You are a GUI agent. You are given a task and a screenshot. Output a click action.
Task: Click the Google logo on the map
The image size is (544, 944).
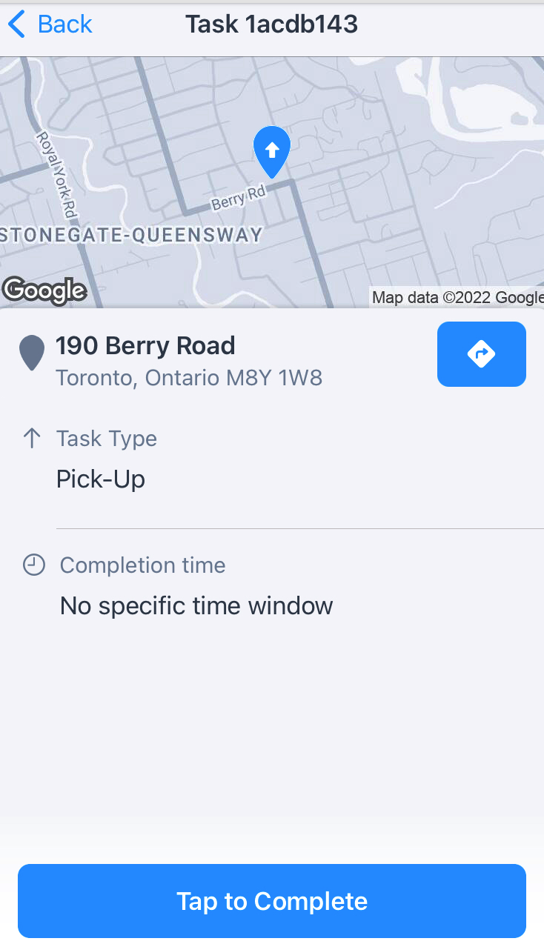44,290
